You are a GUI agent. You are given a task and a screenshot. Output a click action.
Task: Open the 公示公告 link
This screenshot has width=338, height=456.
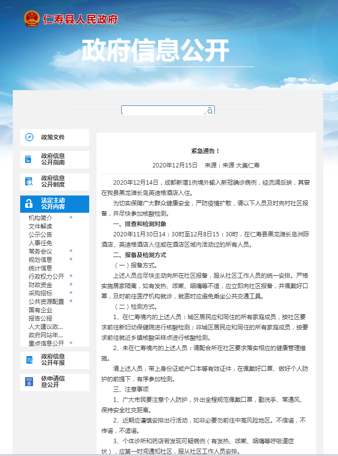pyautogui.click(x=40, y=235)
